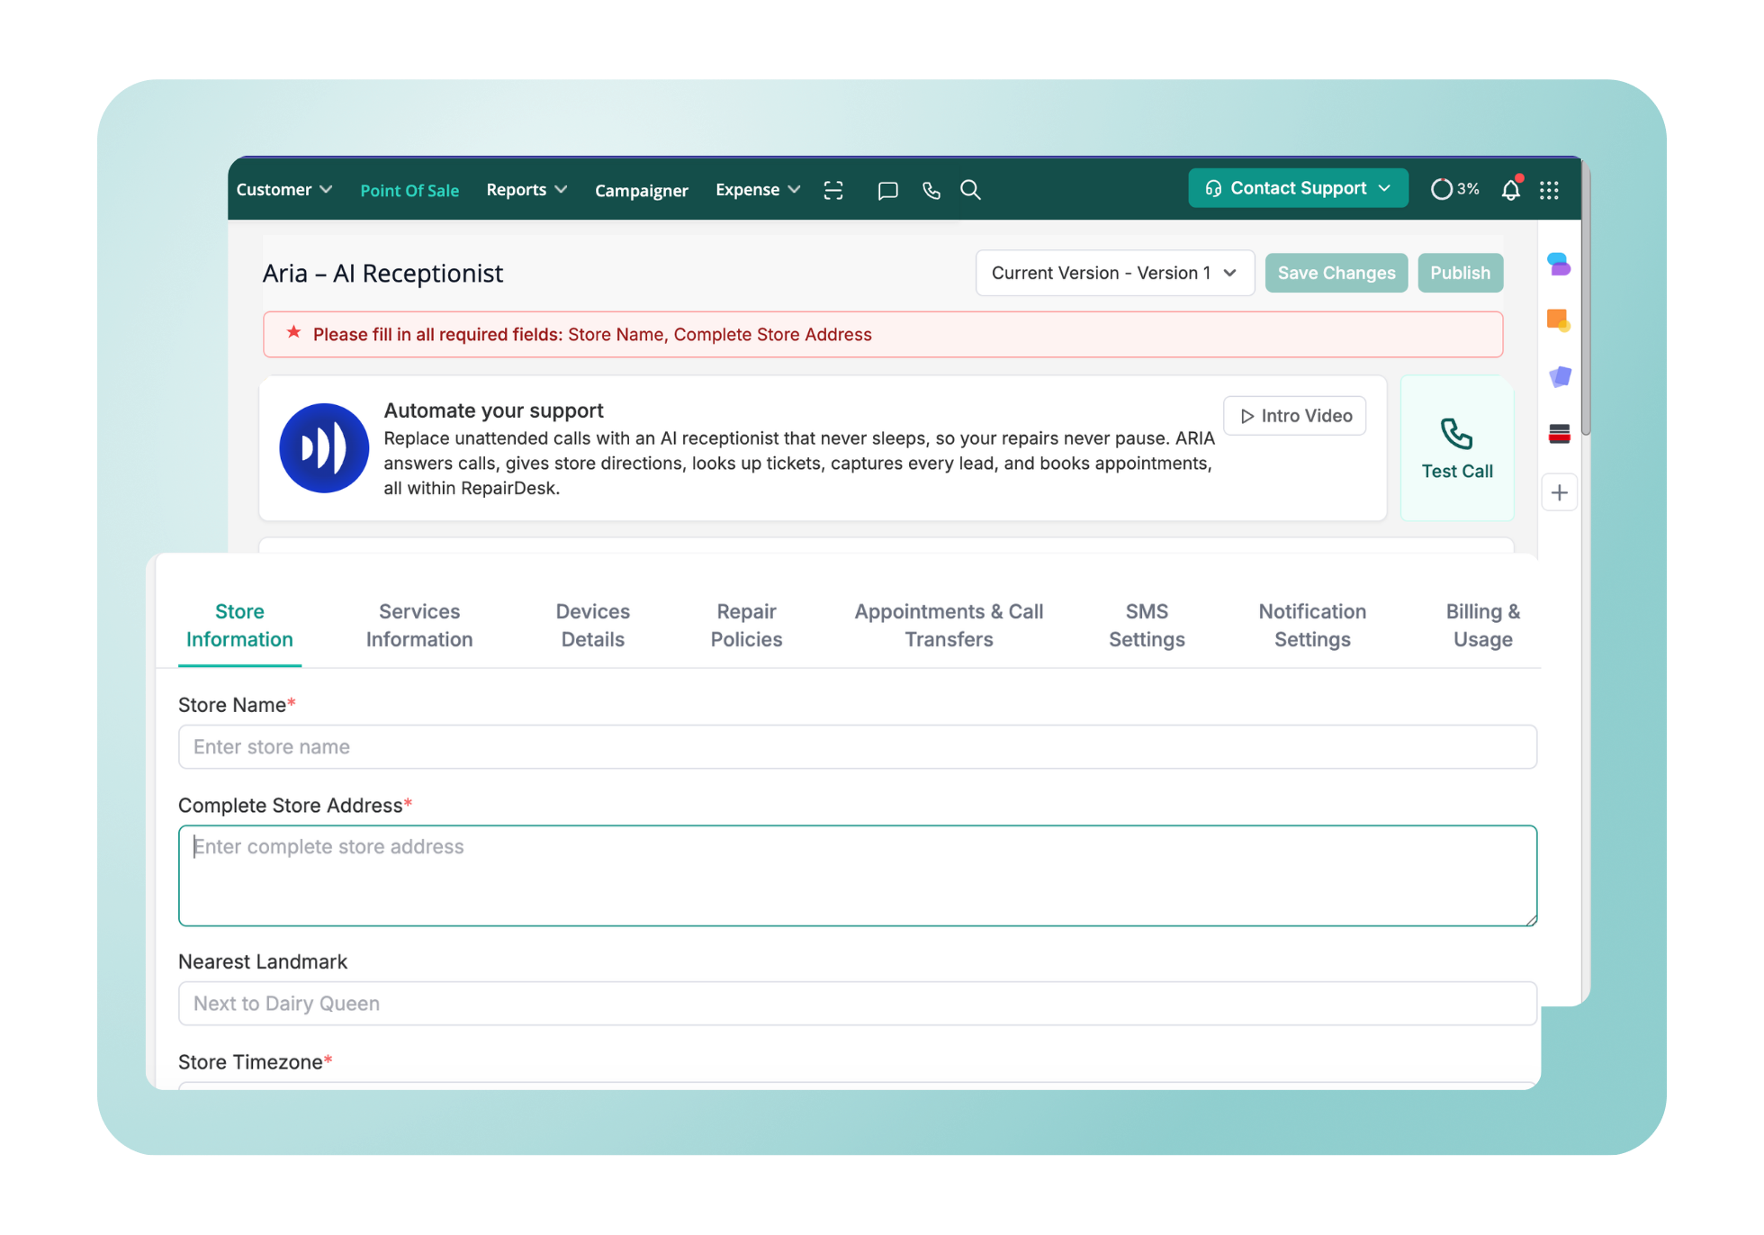
Task: Open Notification Settings tab
Action: tap(1312, 625)
